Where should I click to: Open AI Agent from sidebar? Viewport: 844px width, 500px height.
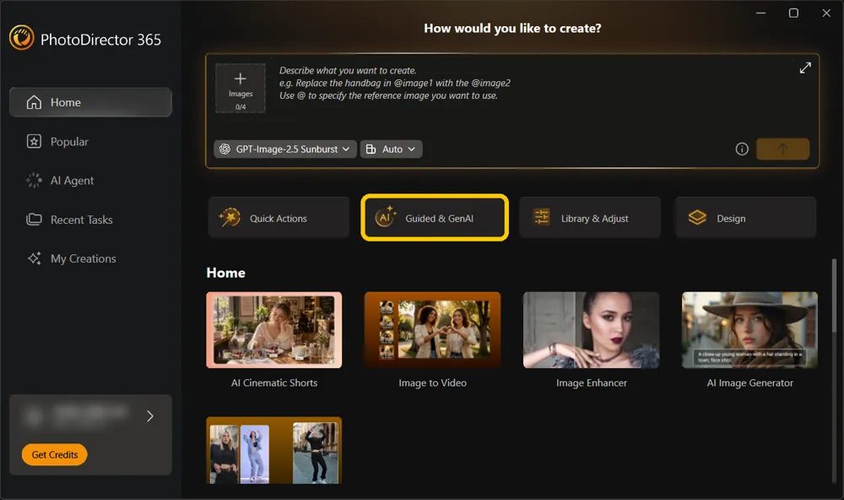point(90,181)
